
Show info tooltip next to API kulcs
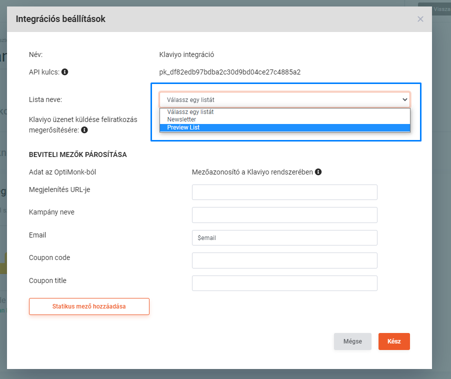pos(64,72)
